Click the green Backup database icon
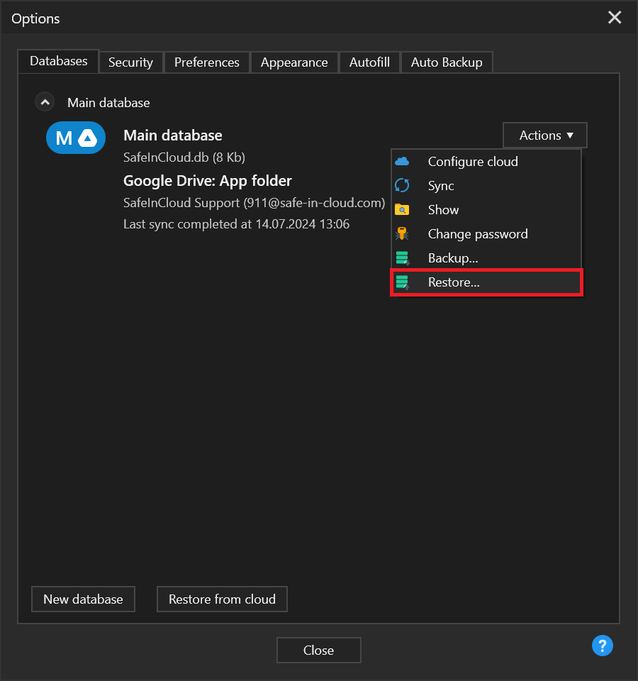638x681 pixels. 403,258
